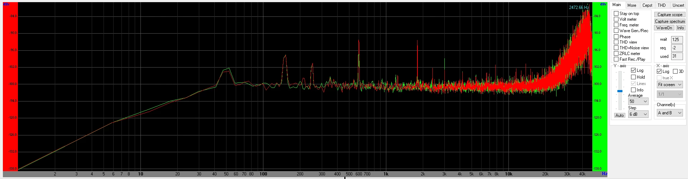Switch to the THD tab
Image resolution: width=688 pixels, height=179 pixels.
661,5
